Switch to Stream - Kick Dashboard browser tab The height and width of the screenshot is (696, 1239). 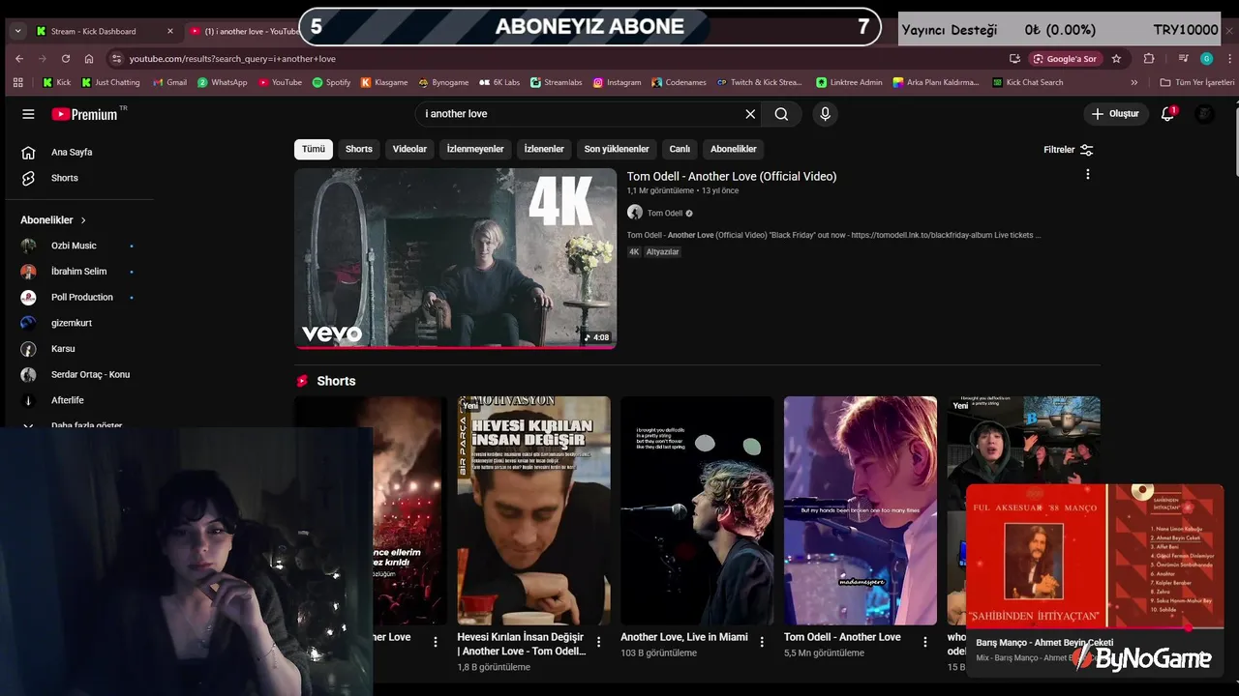[x=94, y=31]
